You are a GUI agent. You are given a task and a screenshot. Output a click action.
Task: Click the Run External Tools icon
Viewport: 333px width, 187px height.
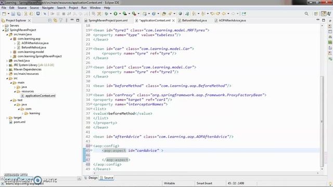tap(134, 14)
